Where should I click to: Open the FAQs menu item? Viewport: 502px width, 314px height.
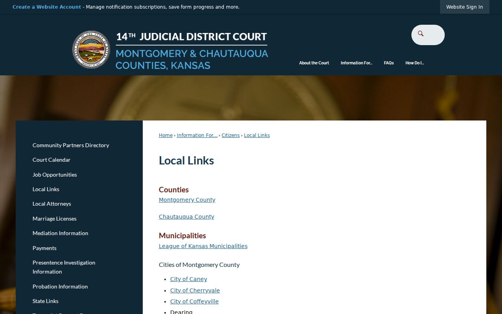(389, 63)
